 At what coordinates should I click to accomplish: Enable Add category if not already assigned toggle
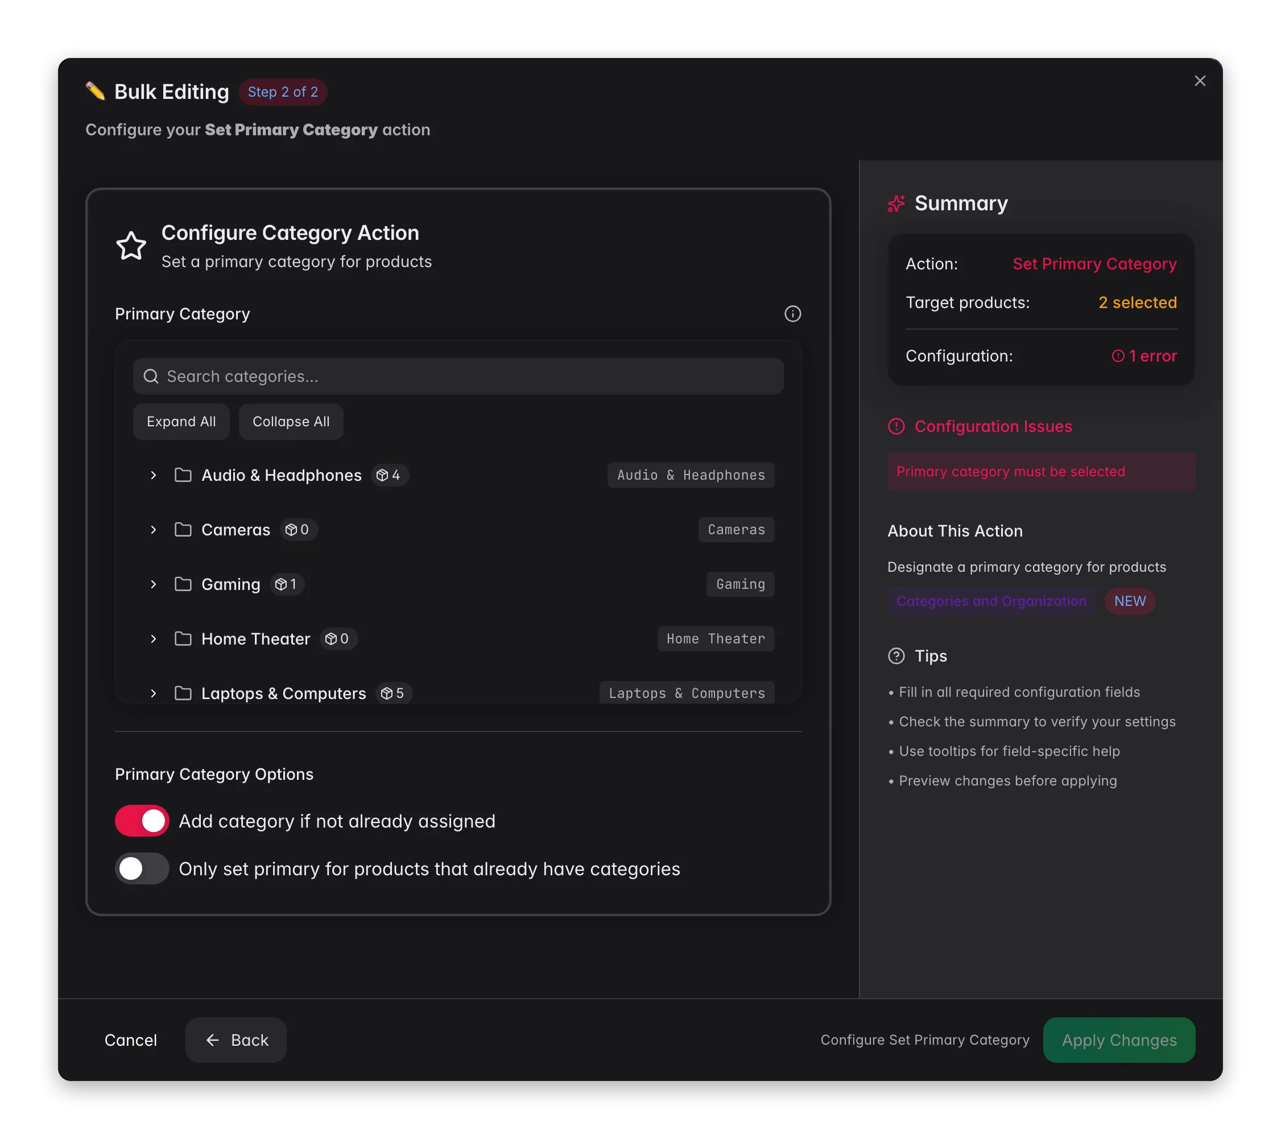point(142,821)
